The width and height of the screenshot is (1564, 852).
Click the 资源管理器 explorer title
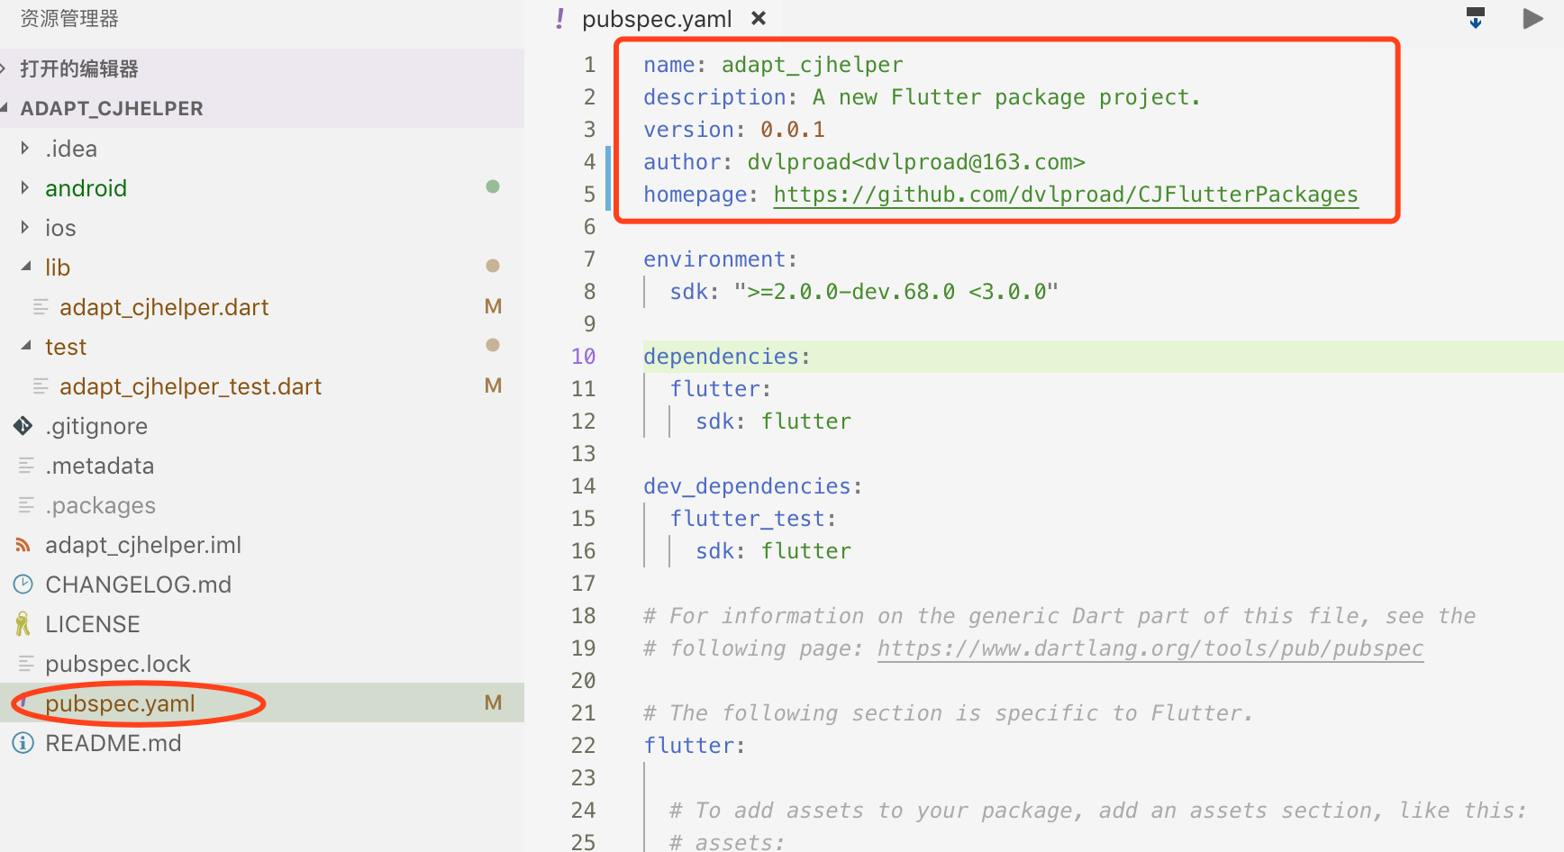tap(69, 19)
